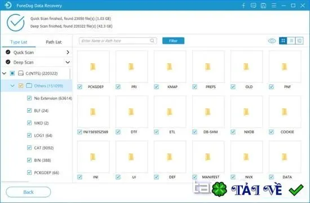Screen dimensions: 310x203
Task: Open the hamburger menu in title bar
Action: (274, 6)
